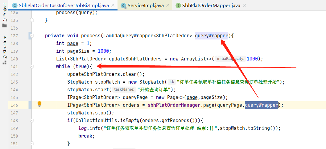Click the highlighted queryWrapper on line 146

click(x=261, y=105)
